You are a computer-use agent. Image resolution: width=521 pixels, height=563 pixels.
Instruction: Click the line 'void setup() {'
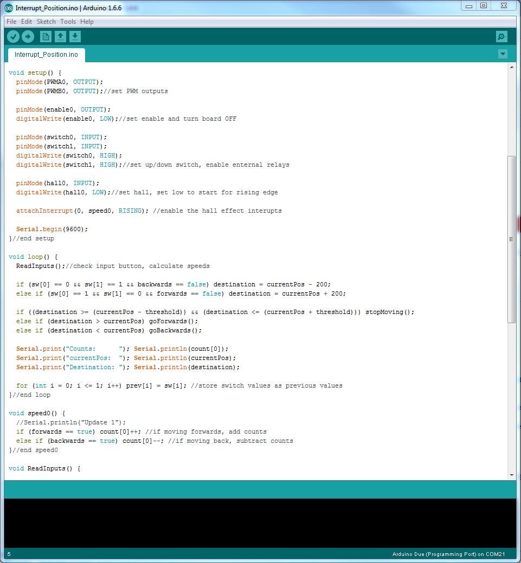(x=35, y=73)
